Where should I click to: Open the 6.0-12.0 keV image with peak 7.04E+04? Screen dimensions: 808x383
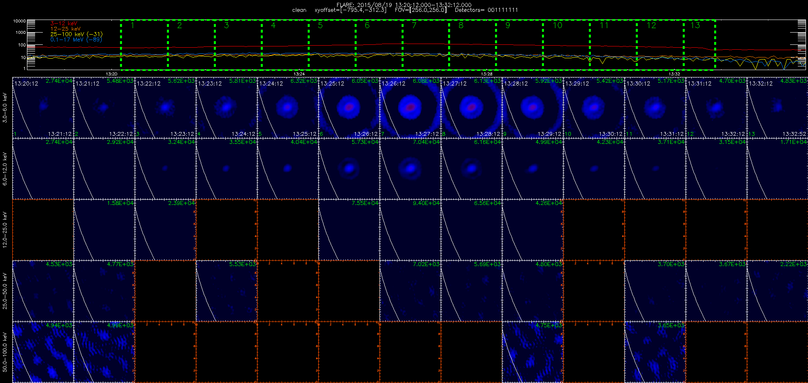410,169
